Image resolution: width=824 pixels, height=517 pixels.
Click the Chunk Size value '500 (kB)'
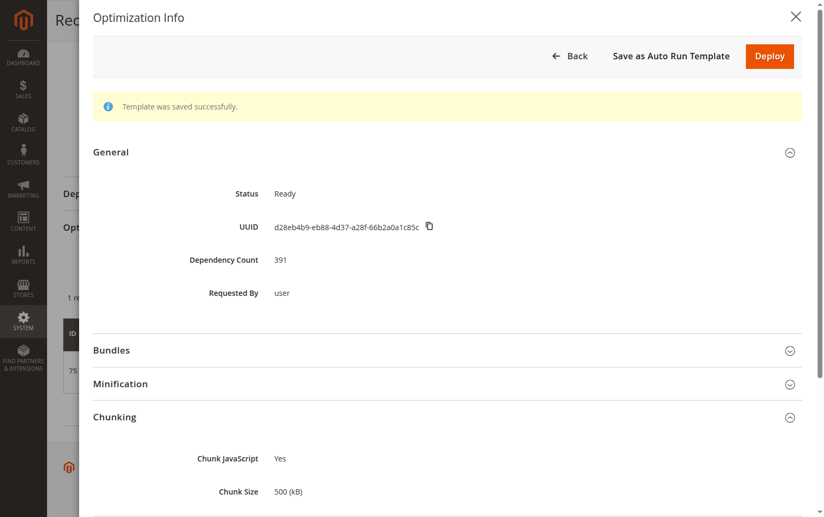(x=288, y=492)
